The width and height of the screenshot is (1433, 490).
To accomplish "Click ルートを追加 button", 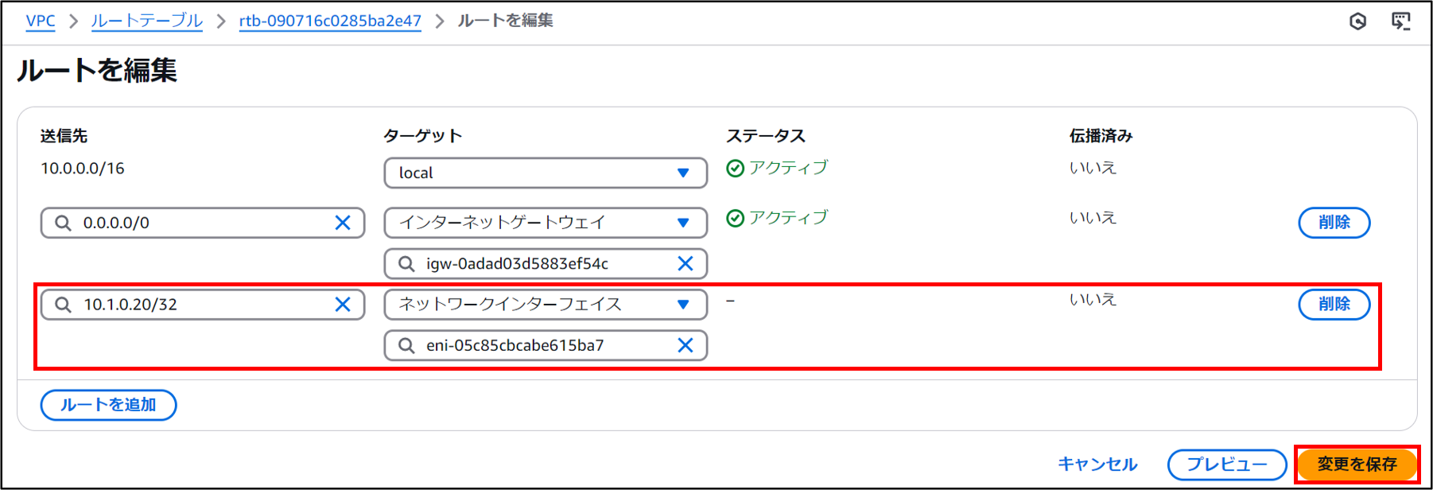I will tap(108, 405).
